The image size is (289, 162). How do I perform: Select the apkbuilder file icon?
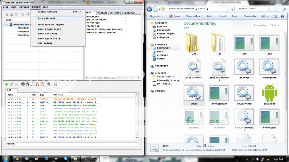pos(270,67)
